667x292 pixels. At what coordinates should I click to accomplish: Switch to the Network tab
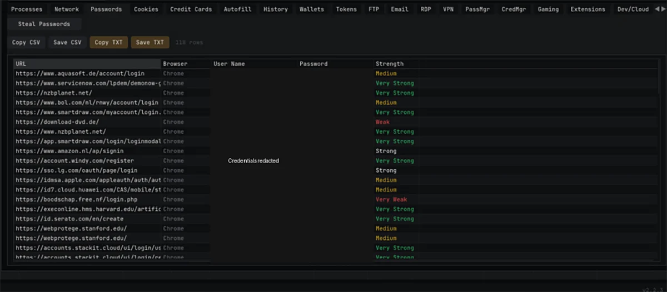[x=67, y=9]
